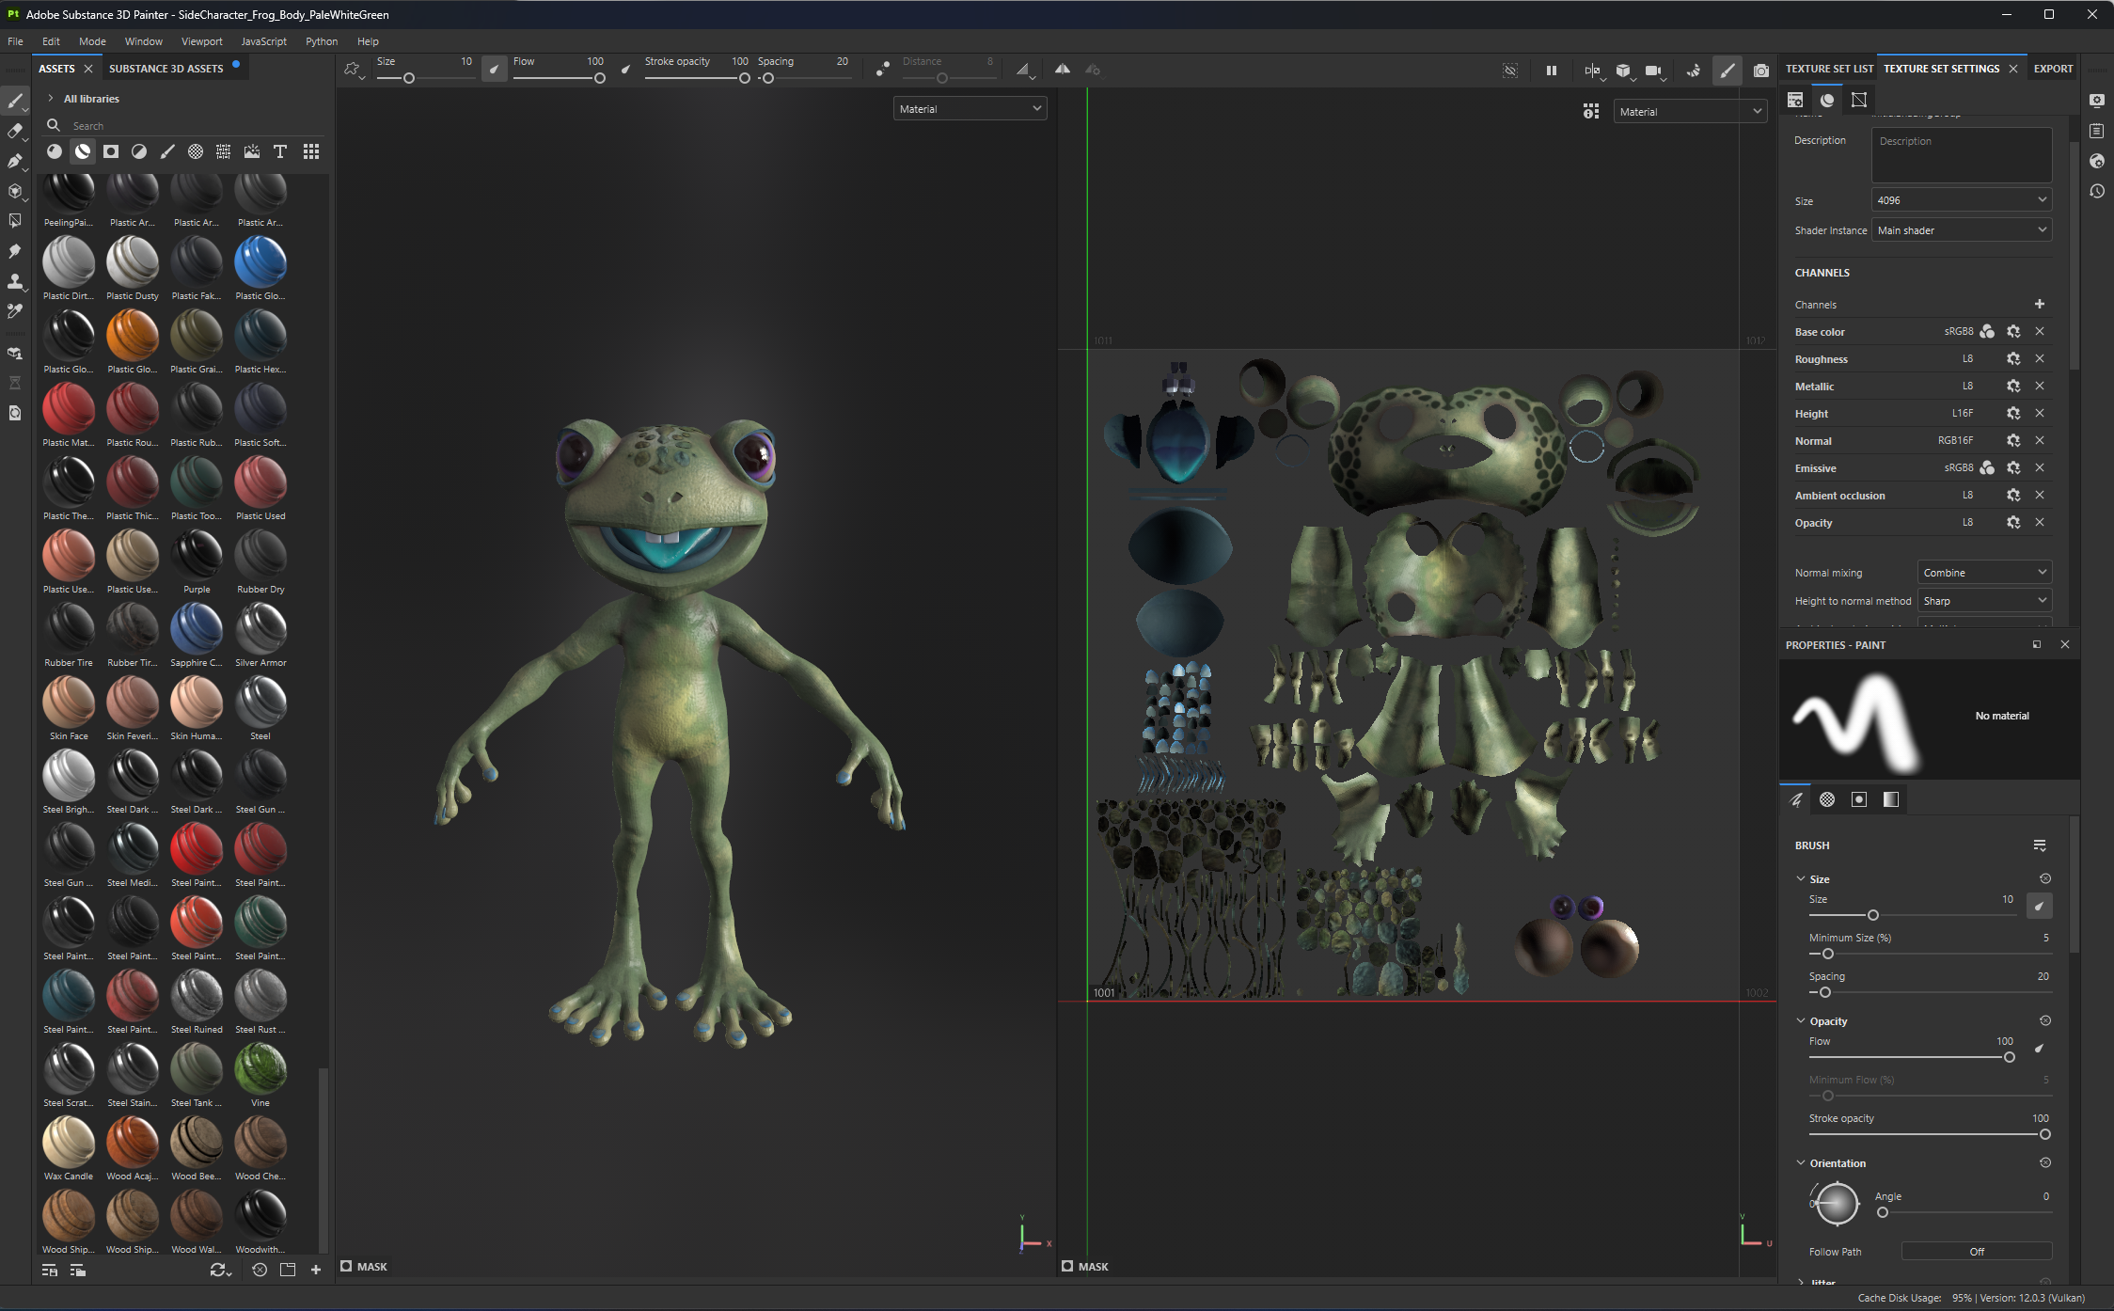This screenshot has width=2114, height=1311.
Task: Toggle the 3D viewport MASK checkbox
Action: click(346, 1266)
